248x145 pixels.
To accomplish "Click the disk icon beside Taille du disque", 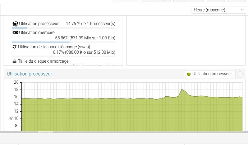I will point(14,61).
